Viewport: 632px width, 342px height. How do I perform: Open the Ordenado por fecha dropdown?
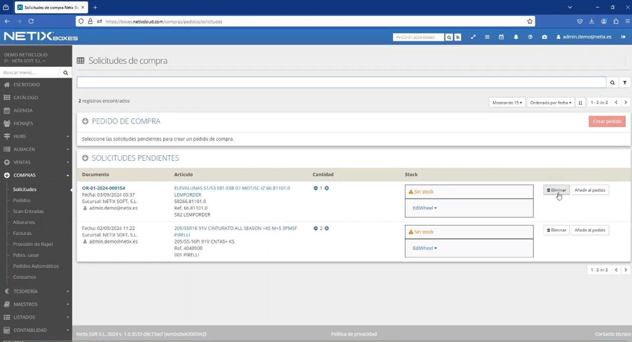click(x=551, y=103)
